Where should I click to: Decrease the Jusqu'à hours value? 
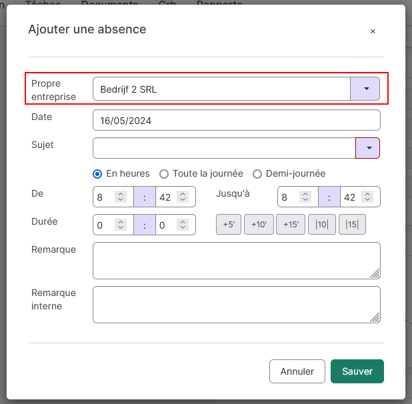pyautogui.click(x=305, y=199)
